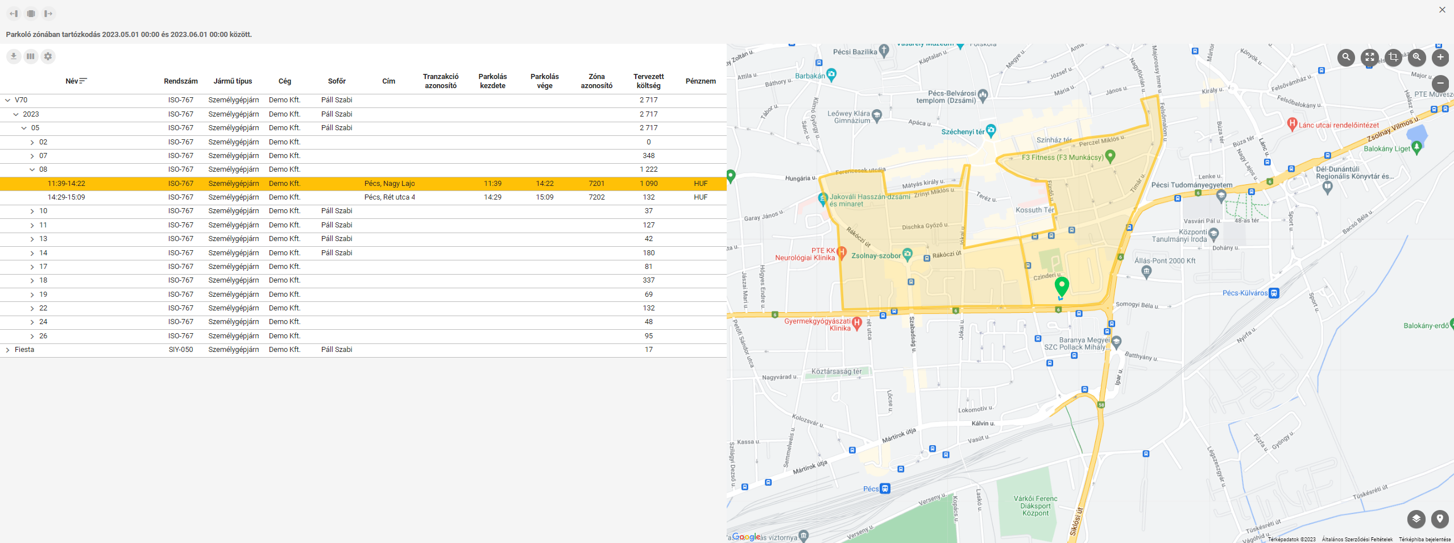
Task: Expand the Fiesta vehicle row
Action: point(7,350)
